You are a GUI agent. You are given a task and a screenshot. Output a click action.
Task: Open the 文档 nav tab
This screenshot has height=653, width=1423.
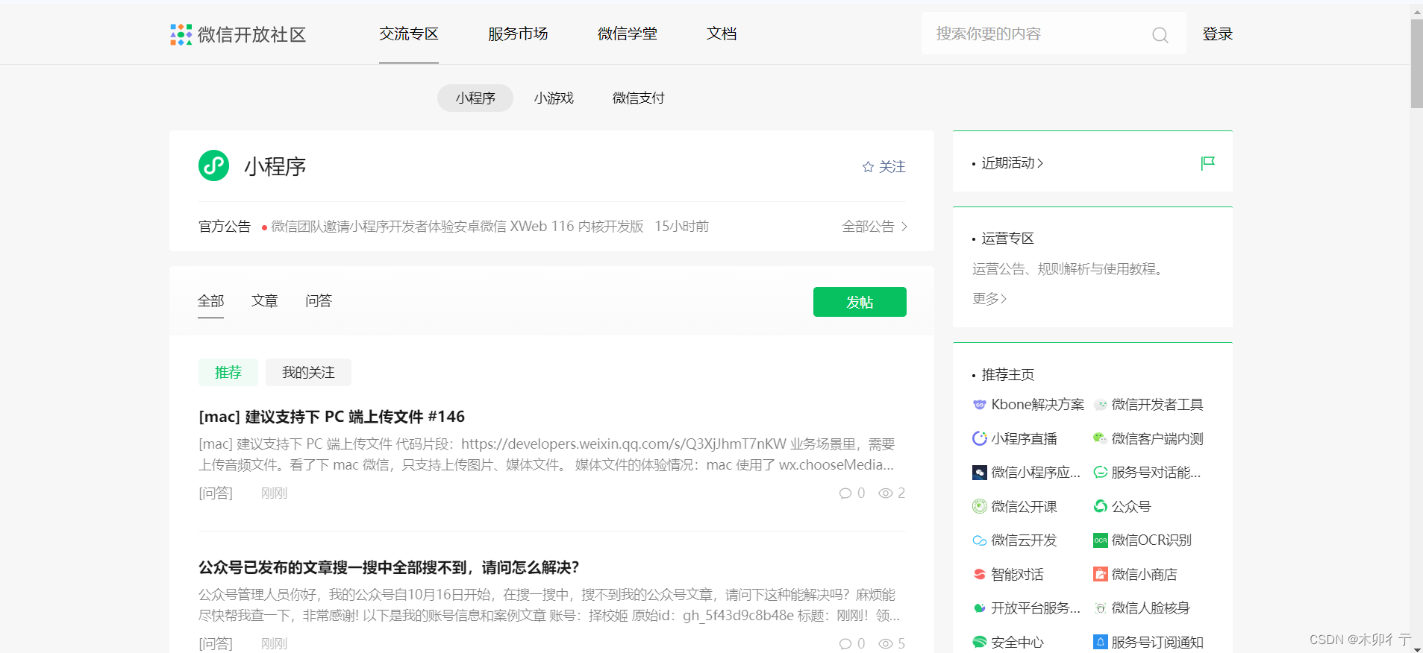(722, 34)
